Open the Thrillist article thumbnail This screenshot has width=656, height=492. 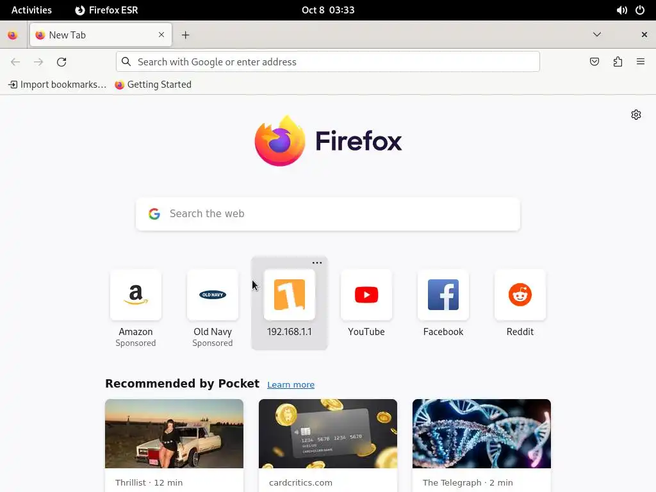pos(174,434)
